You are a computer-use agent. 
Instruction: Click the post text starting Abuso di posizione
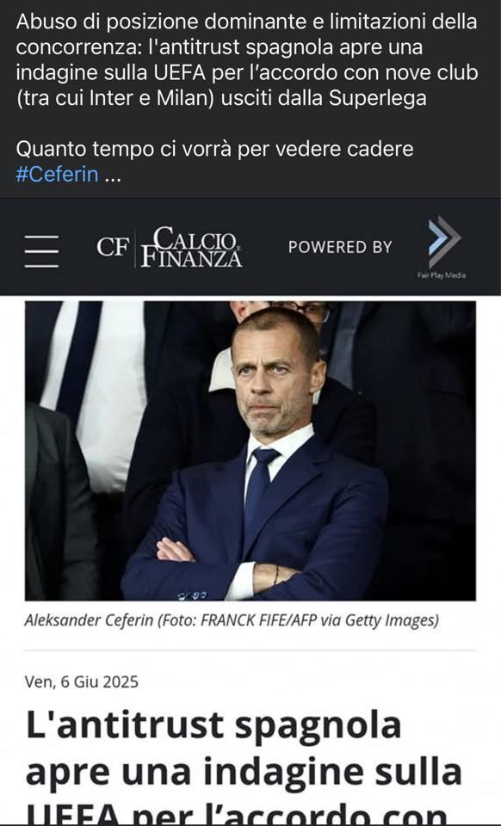pos(246,59)
